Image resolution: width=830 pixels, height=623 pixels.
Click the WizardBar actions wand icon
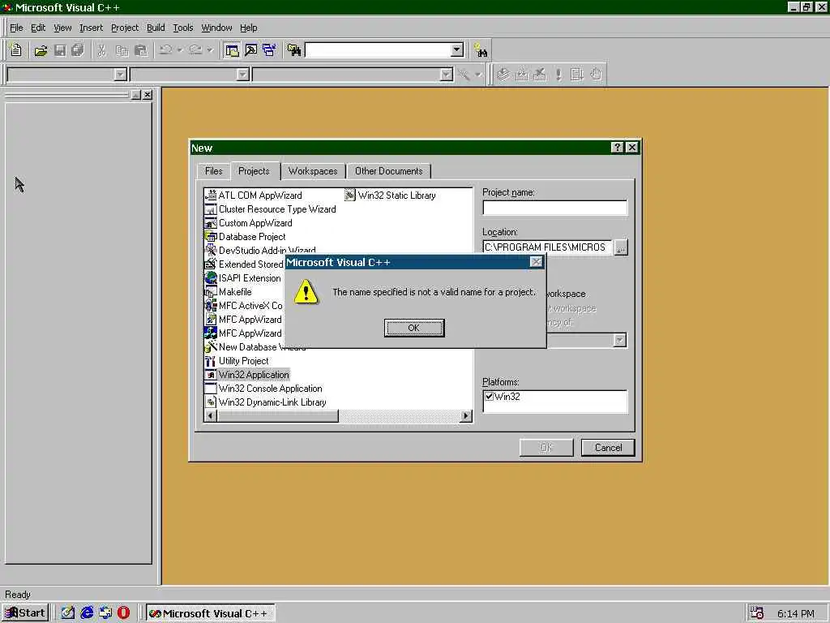(464, 75)
